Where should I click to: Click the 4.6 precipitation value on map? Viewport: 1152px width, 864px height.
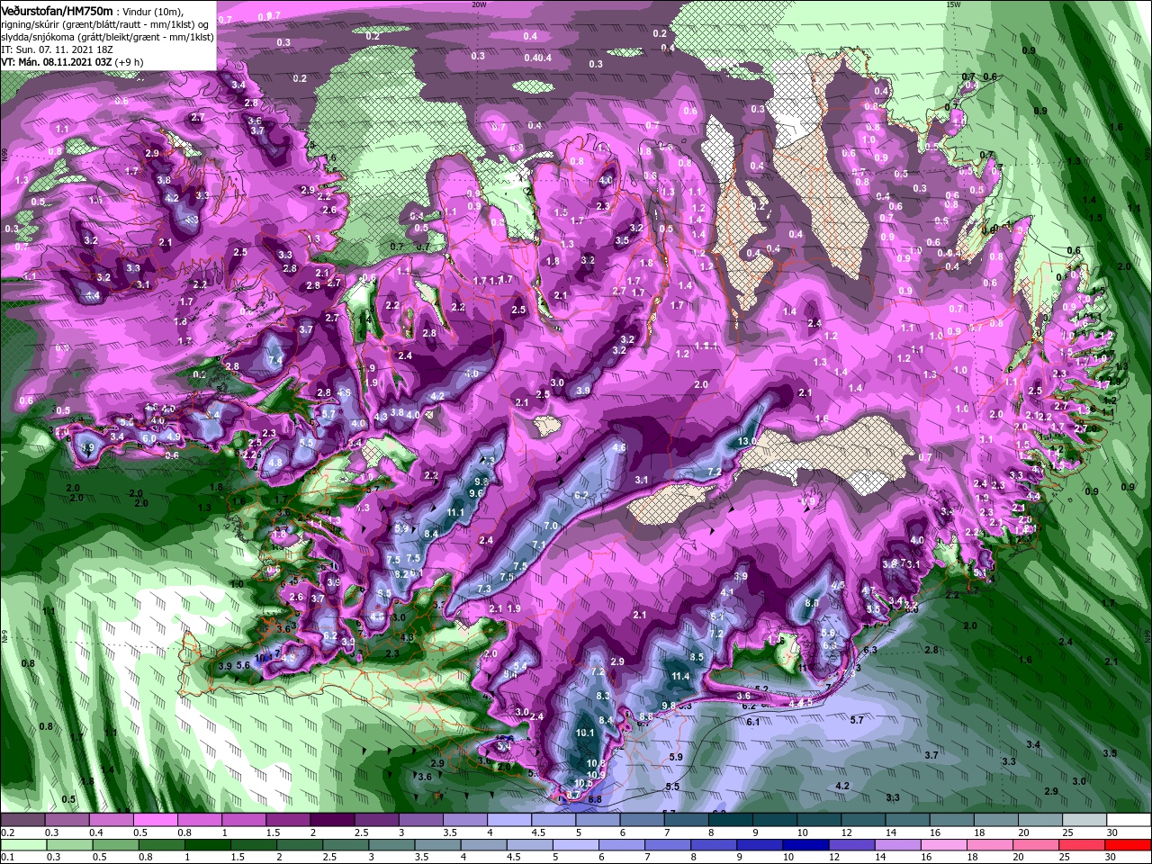[619, 447]
